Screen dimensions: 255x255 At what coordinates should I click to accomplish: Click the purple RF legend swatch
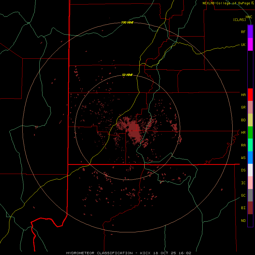250,32
